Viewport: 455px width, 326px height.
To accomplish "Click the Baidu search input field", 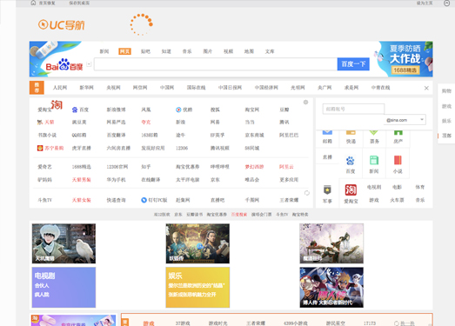I will pyautogui.click(x=216, y=64).
